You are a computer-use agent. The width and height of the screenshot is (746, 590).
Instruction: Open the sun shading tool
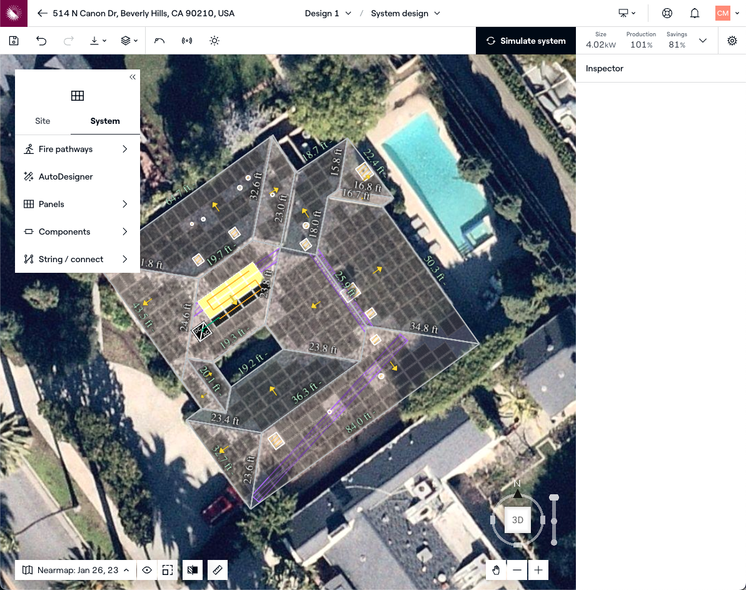pyautogui.click(x=214, y=41)
